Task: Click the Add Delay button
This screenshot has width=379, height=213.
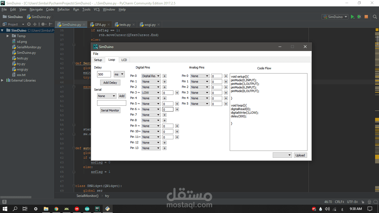Action: point(110,83)
